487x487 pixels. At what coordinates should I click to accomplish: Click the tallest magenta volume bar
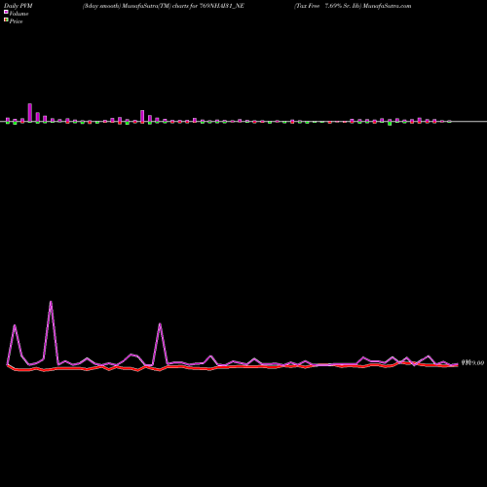(x=30, y=112)
